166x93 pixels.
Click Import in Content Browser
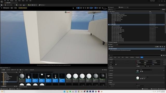8,70
